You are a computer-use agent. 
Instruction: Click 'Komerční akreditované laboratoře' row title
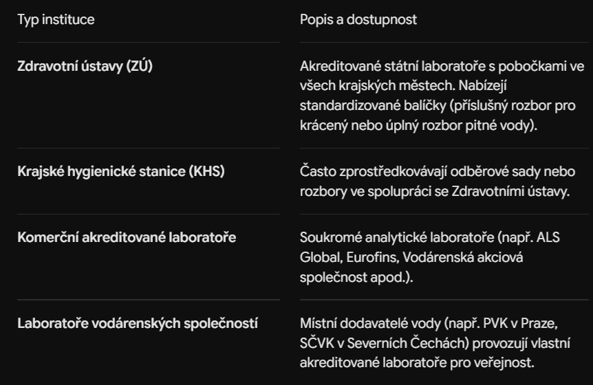(x=127, y=238)
